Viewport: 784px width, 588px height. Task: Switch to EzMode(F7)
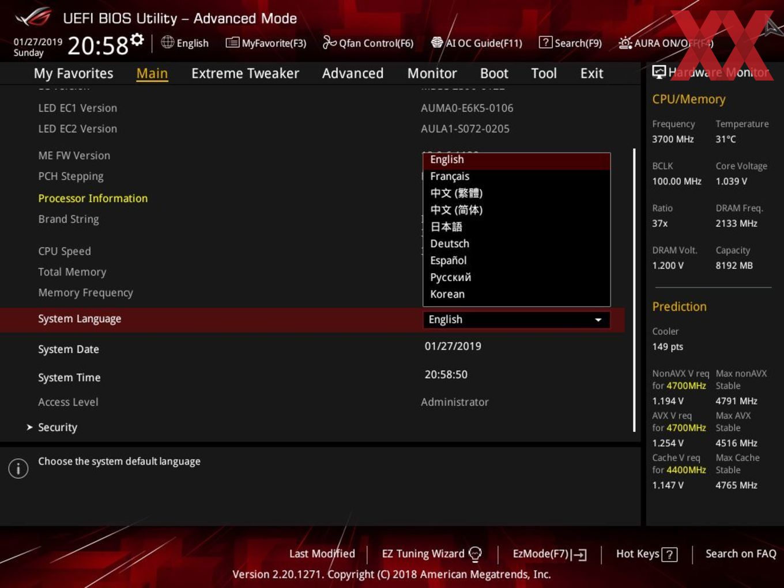pyautogui.click(x=550, y=554)
